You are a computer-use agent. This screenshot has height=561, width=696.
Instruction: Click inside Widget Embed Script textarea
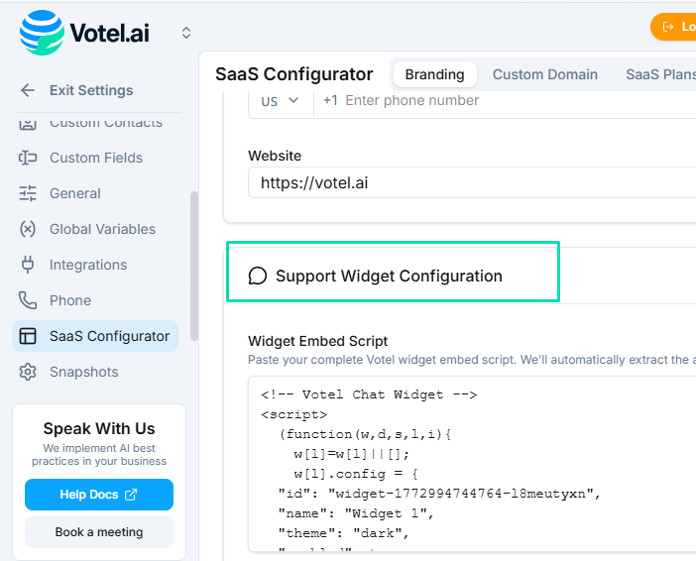[472, 464]
